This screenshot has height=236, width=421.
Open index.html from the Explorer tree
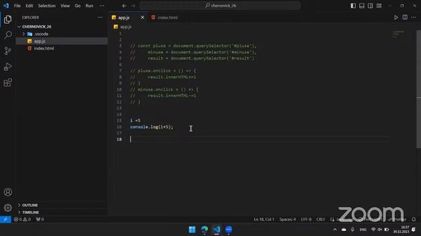coord(62,49)
